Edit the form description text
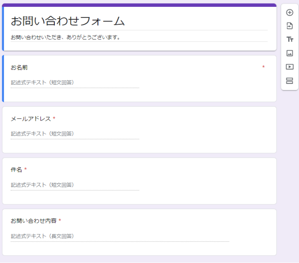The height and width of the screenshot is (263, 299). click(x=66, y=38)
